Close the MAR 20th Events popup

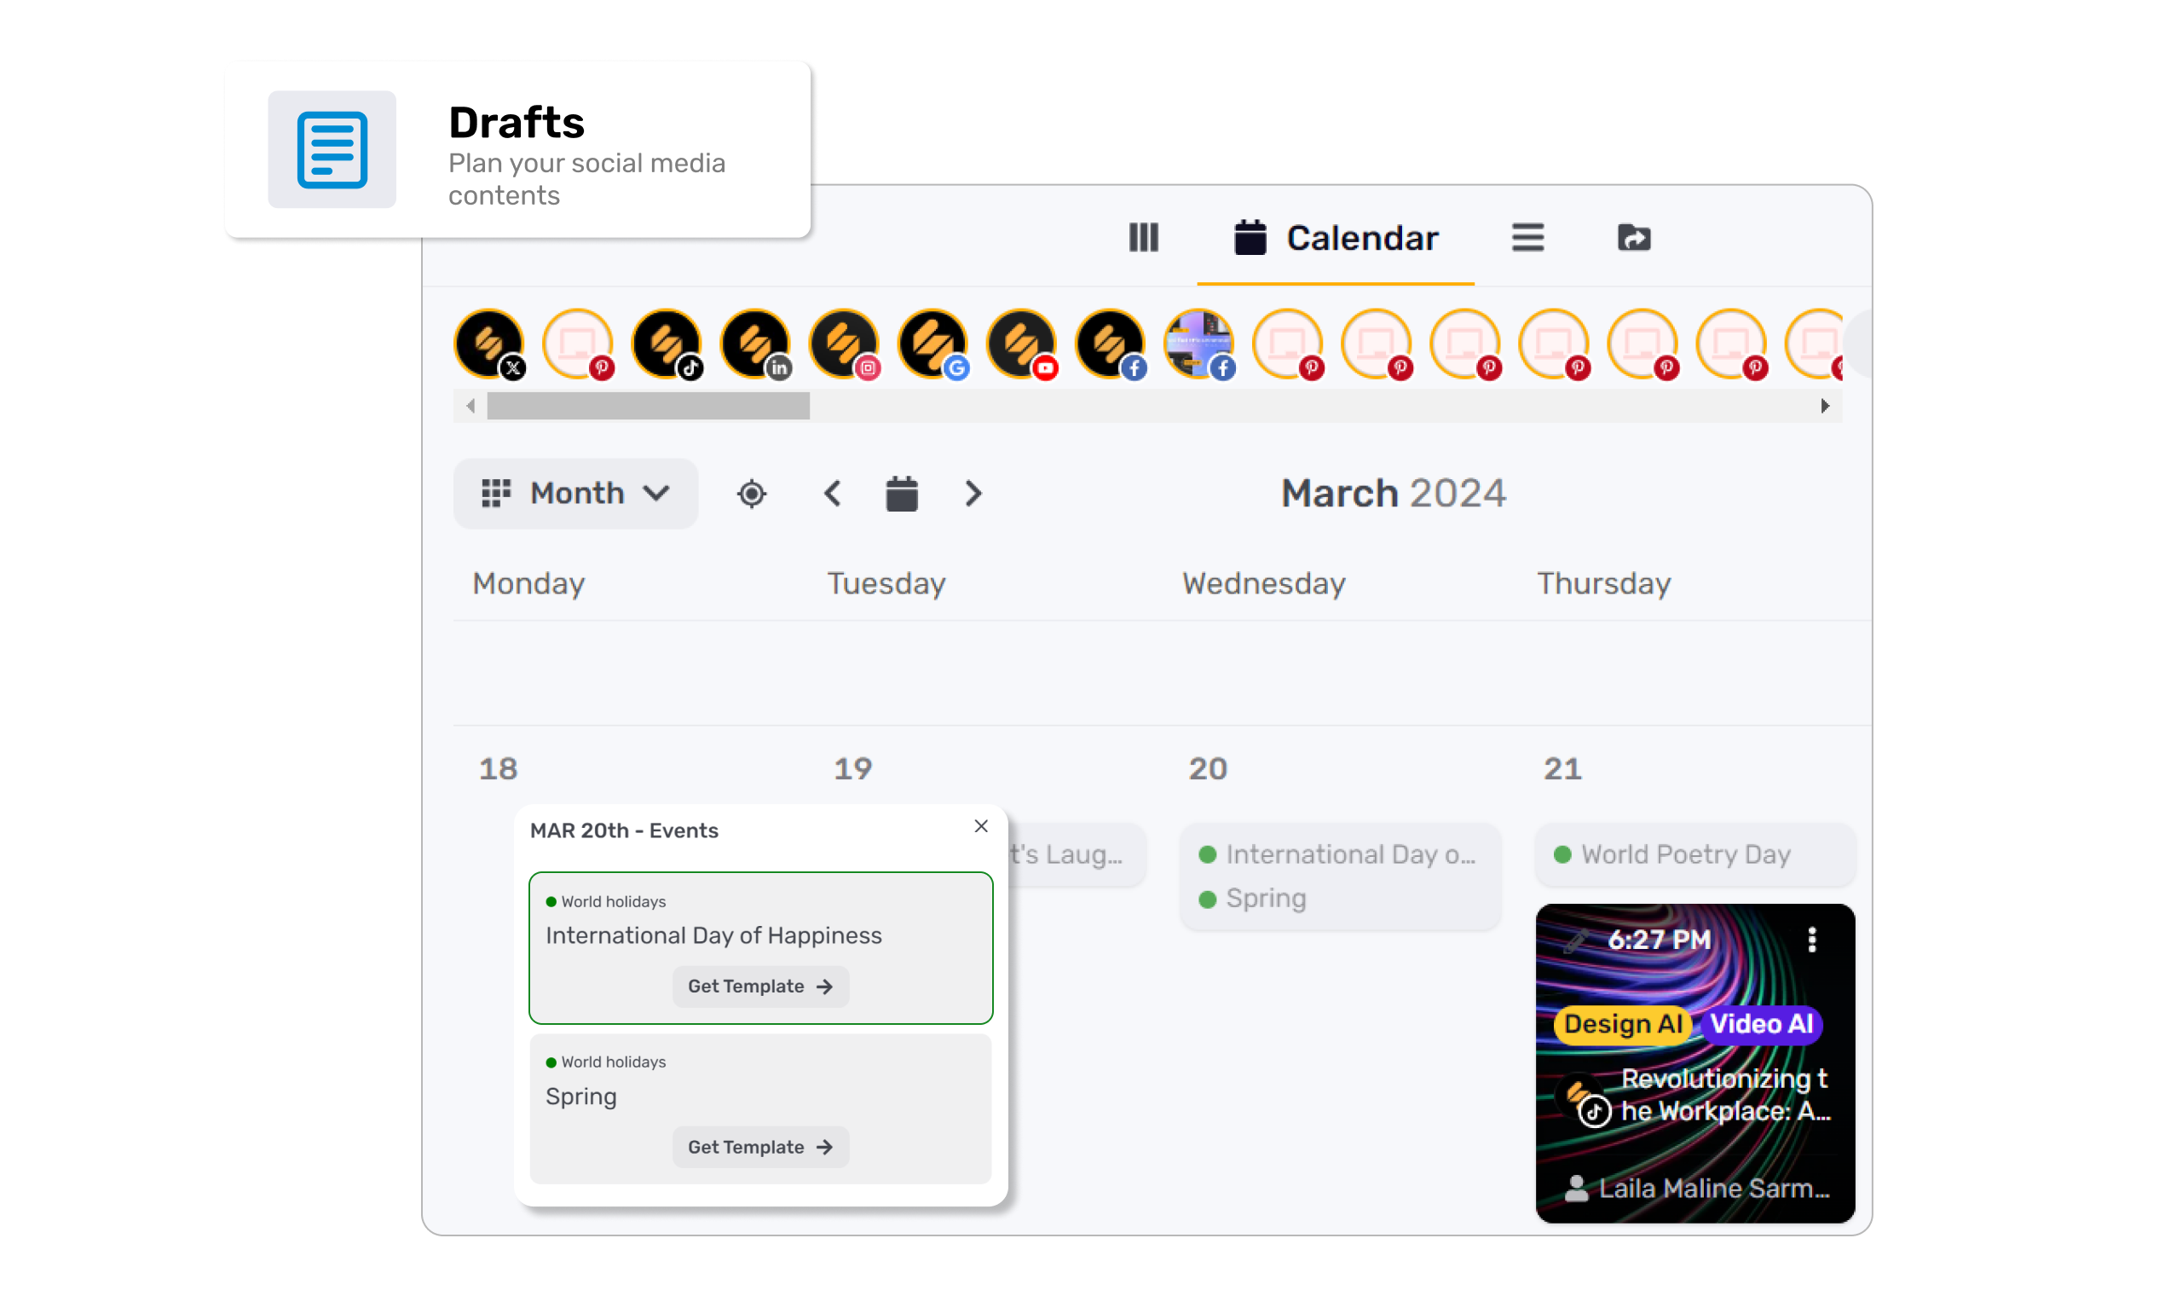click(981, 826)
